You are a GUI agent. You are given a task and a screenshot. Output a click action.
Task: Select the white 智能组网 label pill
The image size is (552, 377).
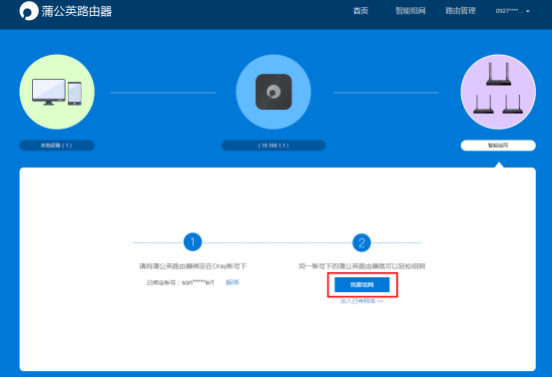(x=498, y=146)
